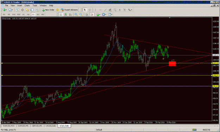Viewport: 220px width, 132px height.
Task: Click the New Order button
Action: pos(48,10)
